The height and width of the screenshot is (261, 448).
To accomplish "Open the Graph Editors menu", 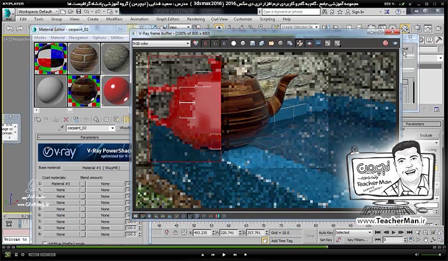I will click(x=167, y=19).
